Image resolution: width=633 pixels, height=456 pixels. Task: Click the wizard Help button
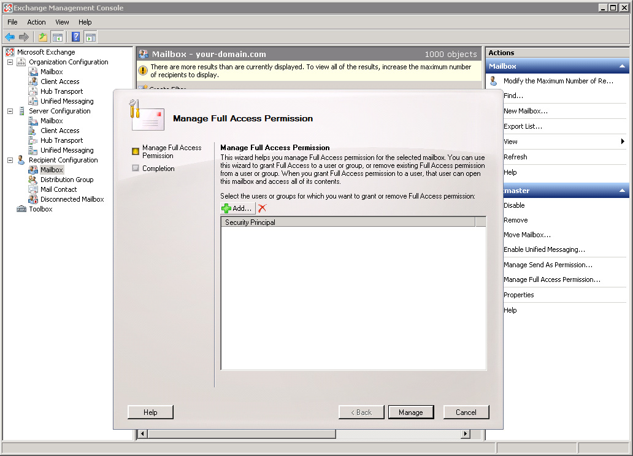150,412
